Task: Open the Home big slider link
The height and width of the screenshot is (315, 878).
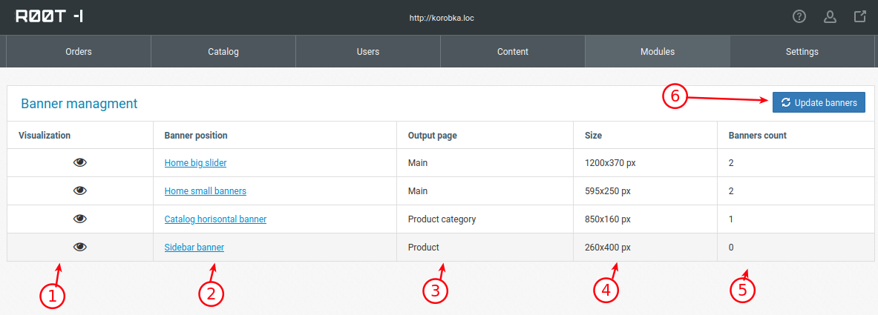Action: click(195, 163)
